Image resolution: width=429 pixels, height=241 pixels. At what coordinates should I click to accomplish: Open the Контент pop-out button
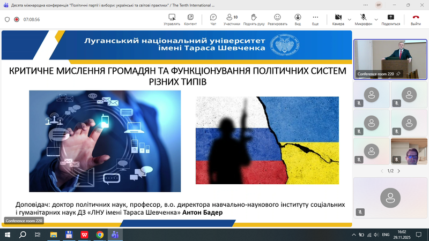(190, 19)
